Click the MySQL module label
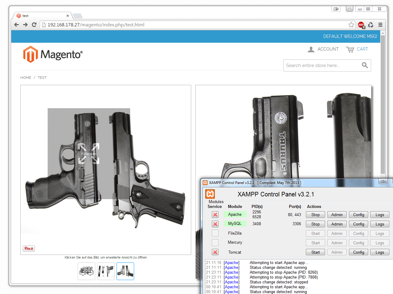Screen dimensions: 393x294 coord(235,223)
